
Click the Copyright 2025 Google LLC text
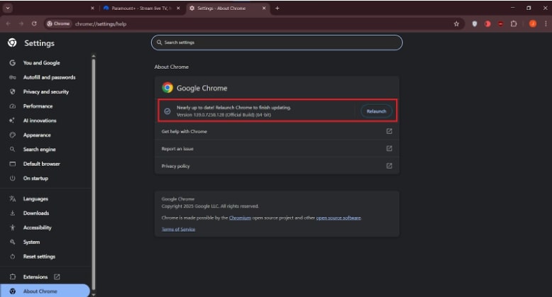[x=210, y=206]
